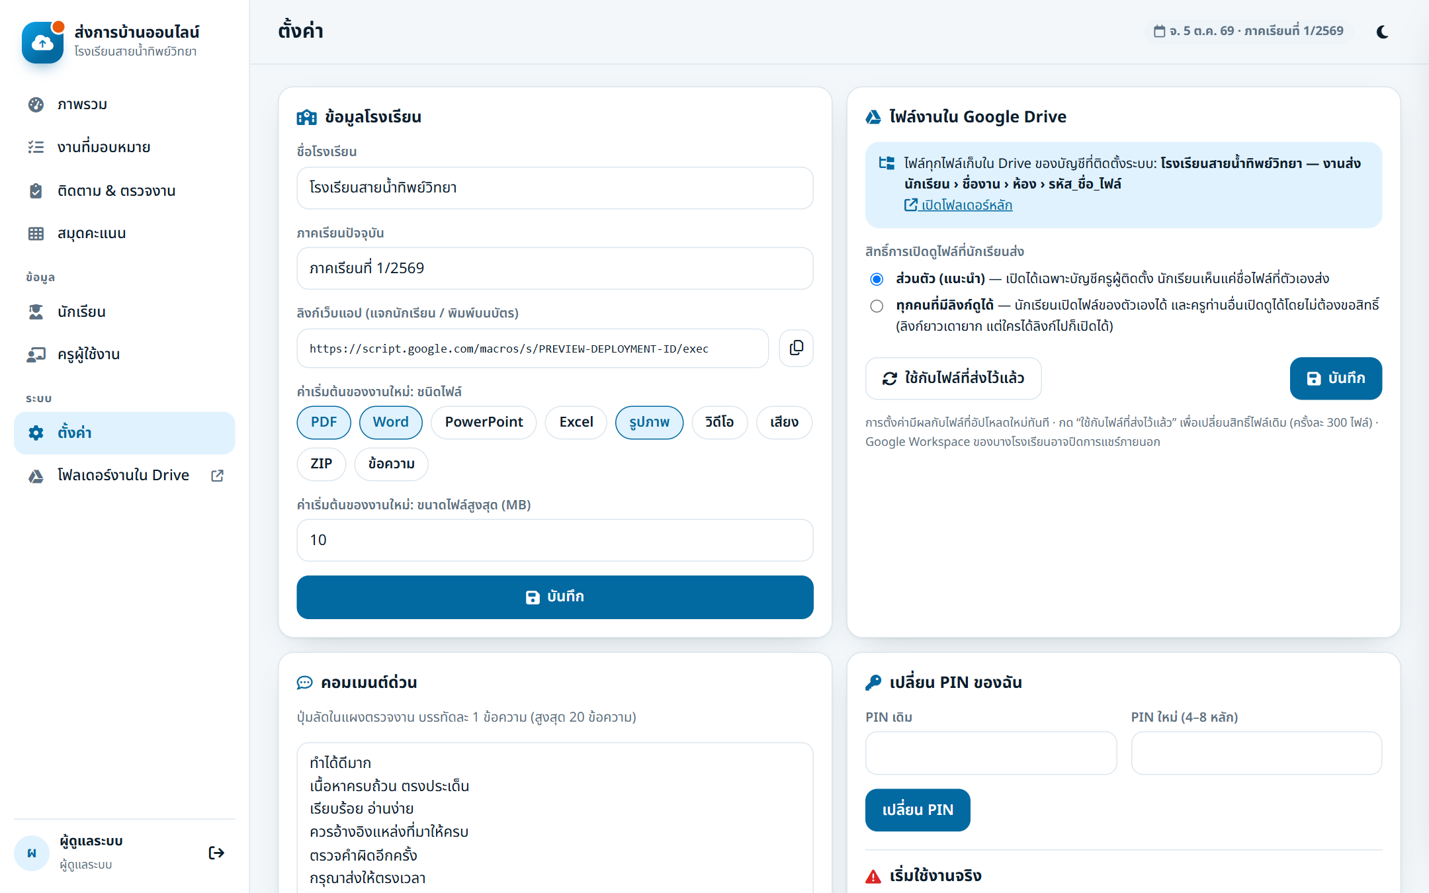Click ใช้กับไฟล์ที่ส่งไว้แล้ว button
The width and height of the screenshot is (1429, 893).
(953, 378)
